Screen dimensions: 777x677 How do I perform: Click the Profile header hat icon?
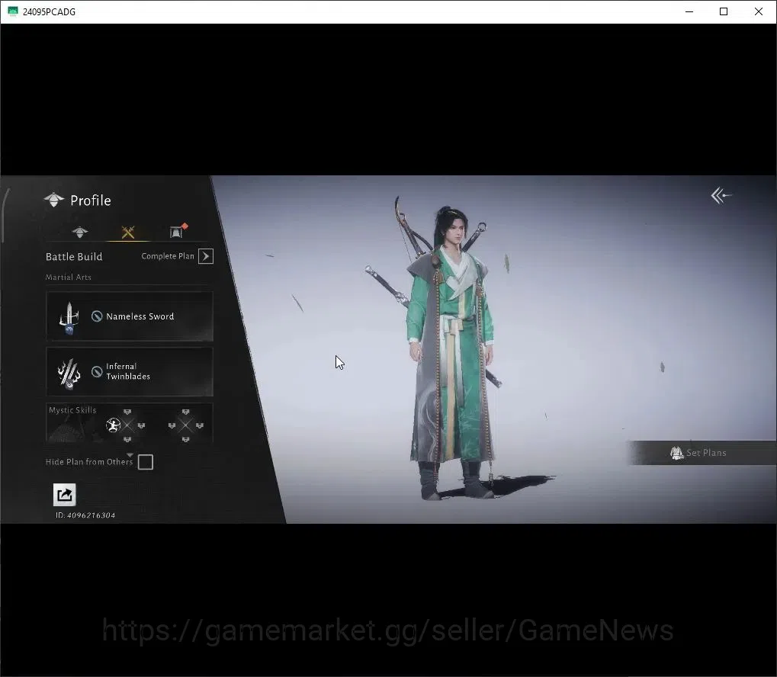click(53, 200)
